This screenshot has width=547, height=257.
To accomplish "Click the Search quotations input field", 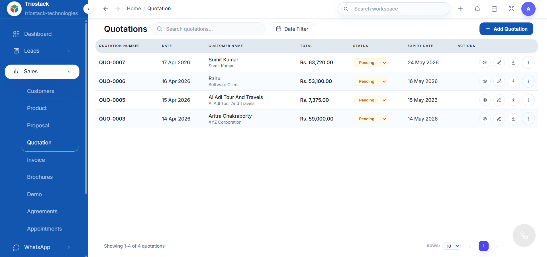I will click(x=211, y=29).
